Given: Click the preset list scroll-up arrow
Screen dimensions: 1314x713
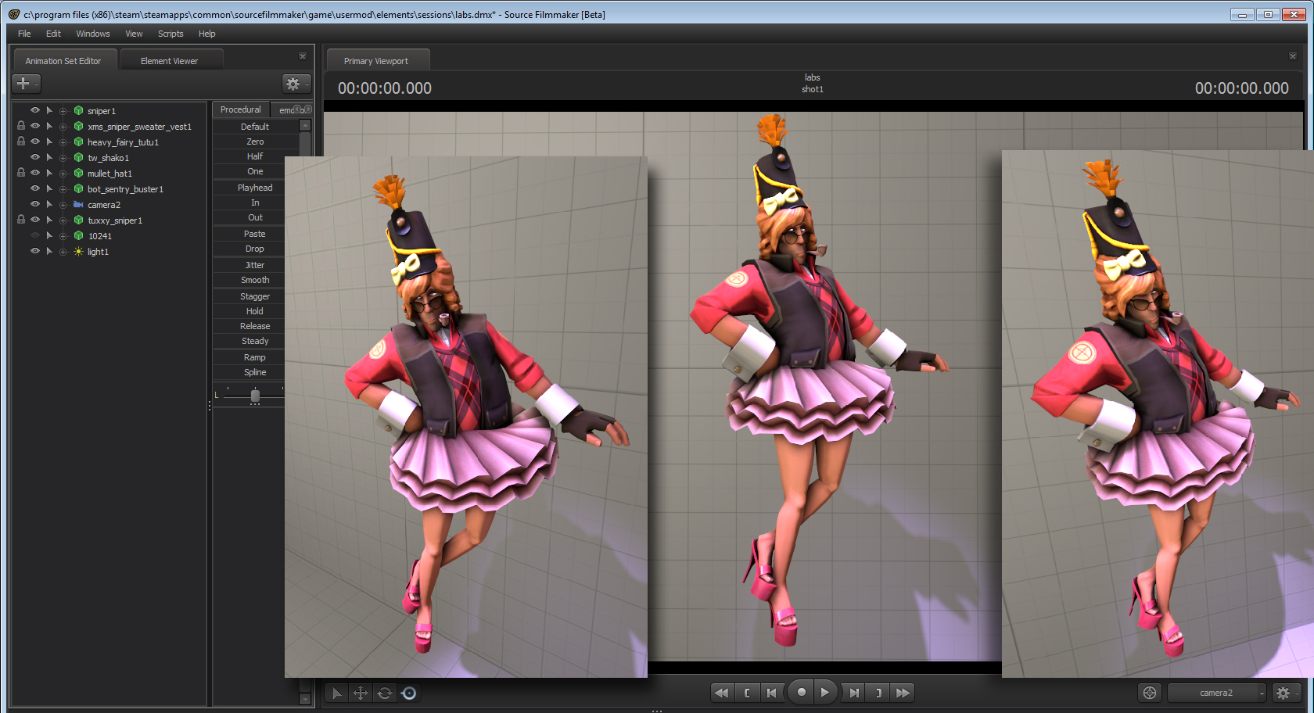Looking at the screenshot, I should (x=305, y=125).
